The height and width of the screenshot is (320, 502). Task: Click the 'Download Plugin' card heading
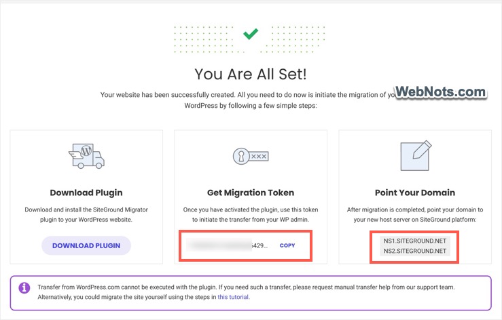point(86,193)
